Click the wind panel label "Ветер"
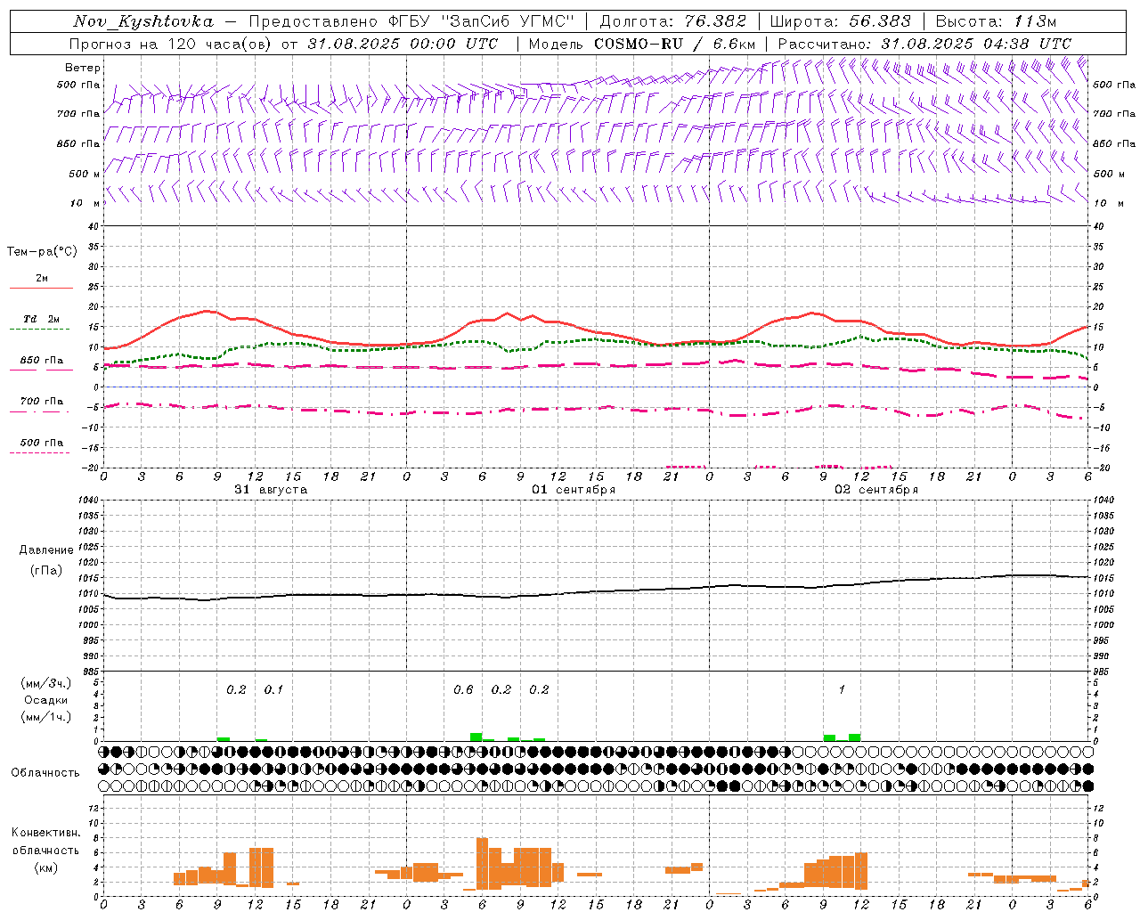1140x912 pixels. 83,68
